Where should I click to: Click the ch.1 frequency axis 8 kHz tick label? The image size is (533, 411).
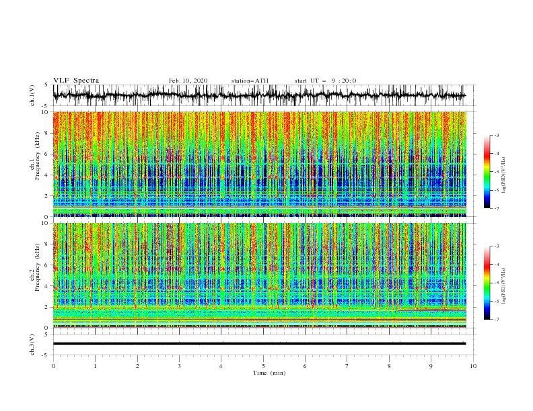(x=46, y=133)
